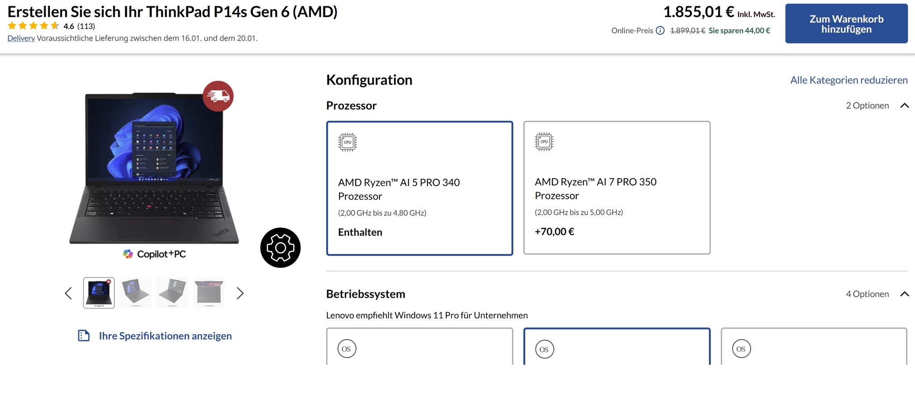Viewport: 915px width, 394px height.
Task: Collapse the Prozessor section chevron
Action: pos(905,106)
